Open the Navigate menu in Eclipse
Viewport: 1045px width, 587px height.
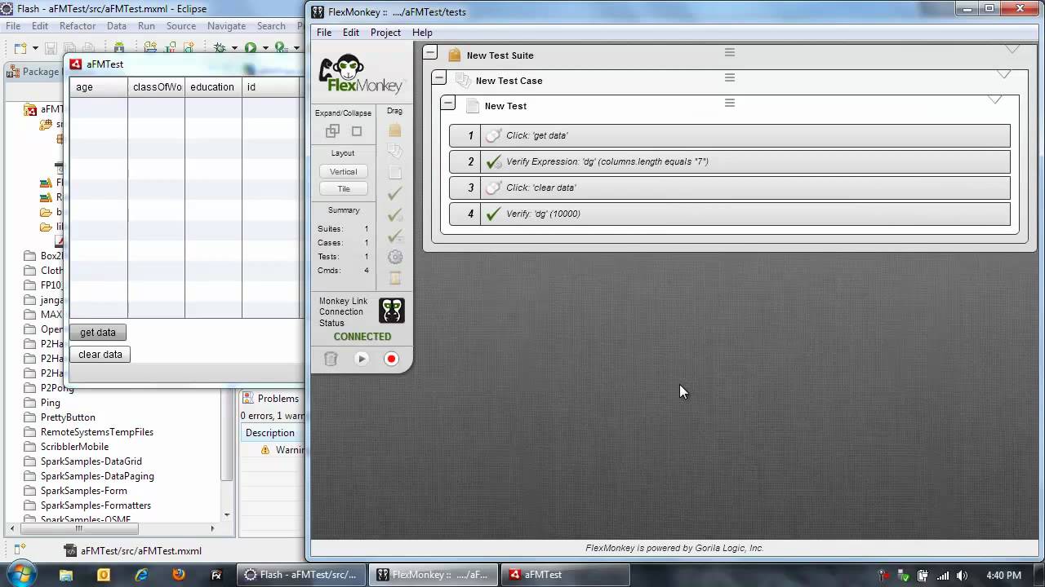tap(226, 26)
